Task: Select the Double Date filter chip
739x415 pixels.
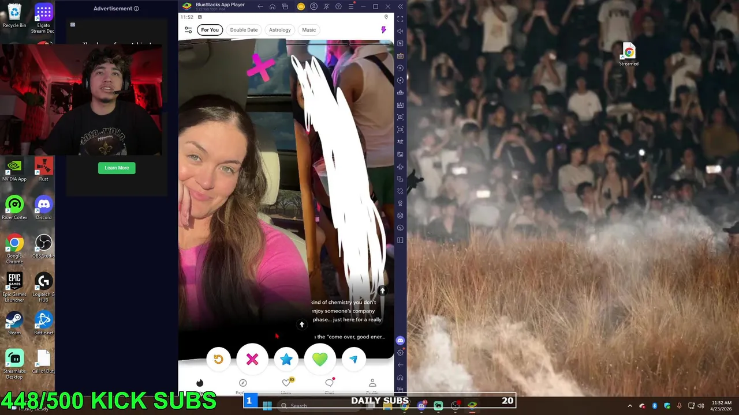Action: pos(244,30)
